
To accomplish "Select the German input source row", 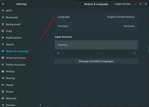I will click(x=96, y=45).
